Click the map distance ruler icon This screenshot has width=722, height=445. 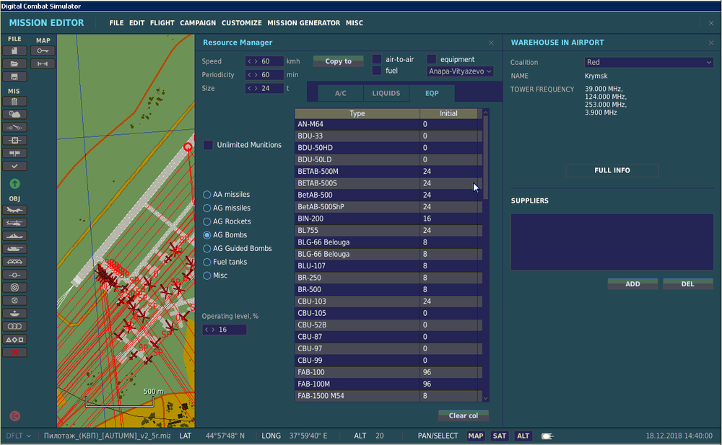[44, 63]
